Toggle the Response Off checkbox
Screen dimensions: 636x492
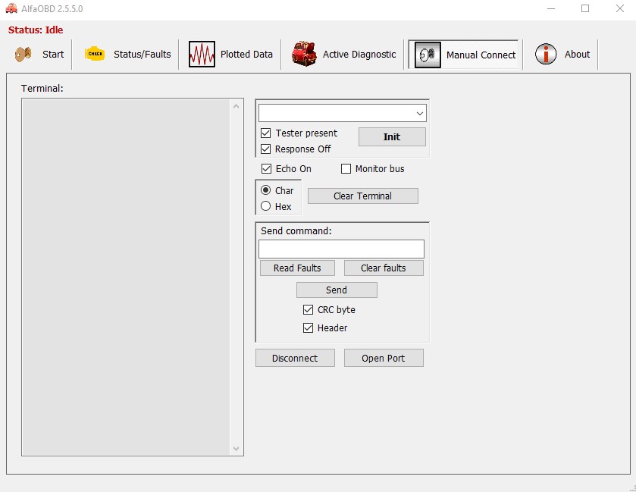[266, 149]
